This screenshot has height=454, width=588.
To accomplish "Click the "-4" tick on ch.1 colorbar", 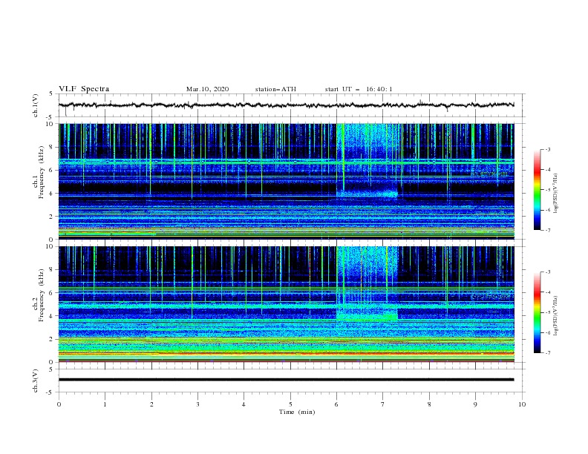I will pyautogui.click(x=547, y=170).
